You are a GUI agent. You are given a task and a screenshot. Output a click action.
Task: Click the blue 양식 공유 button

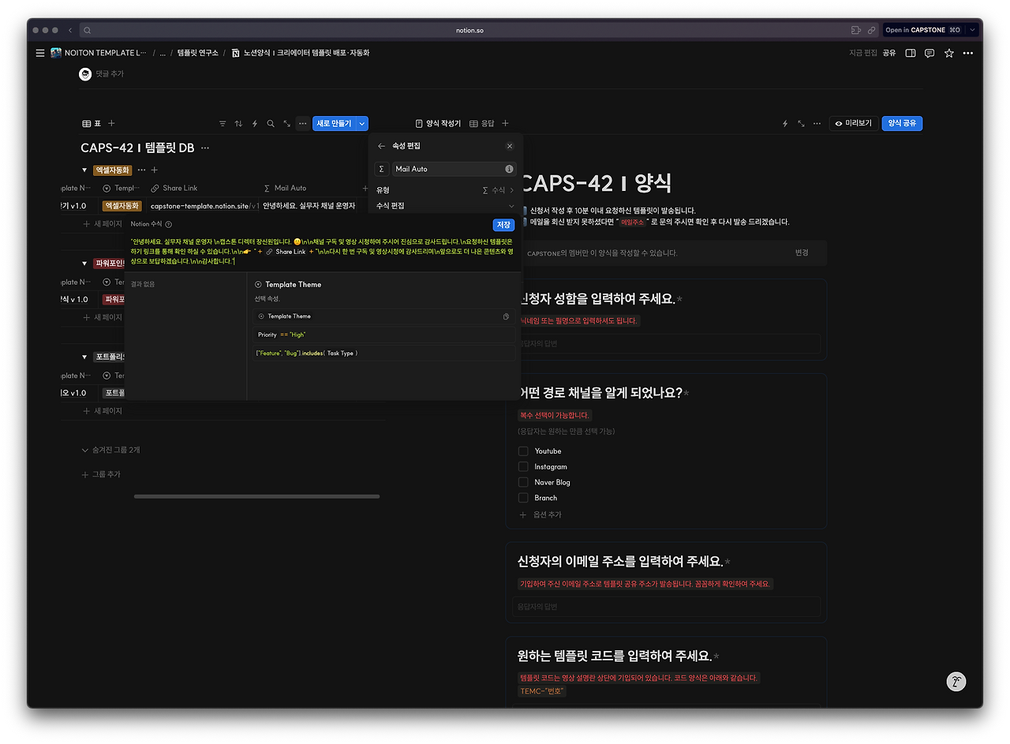(x=901, y=123)
